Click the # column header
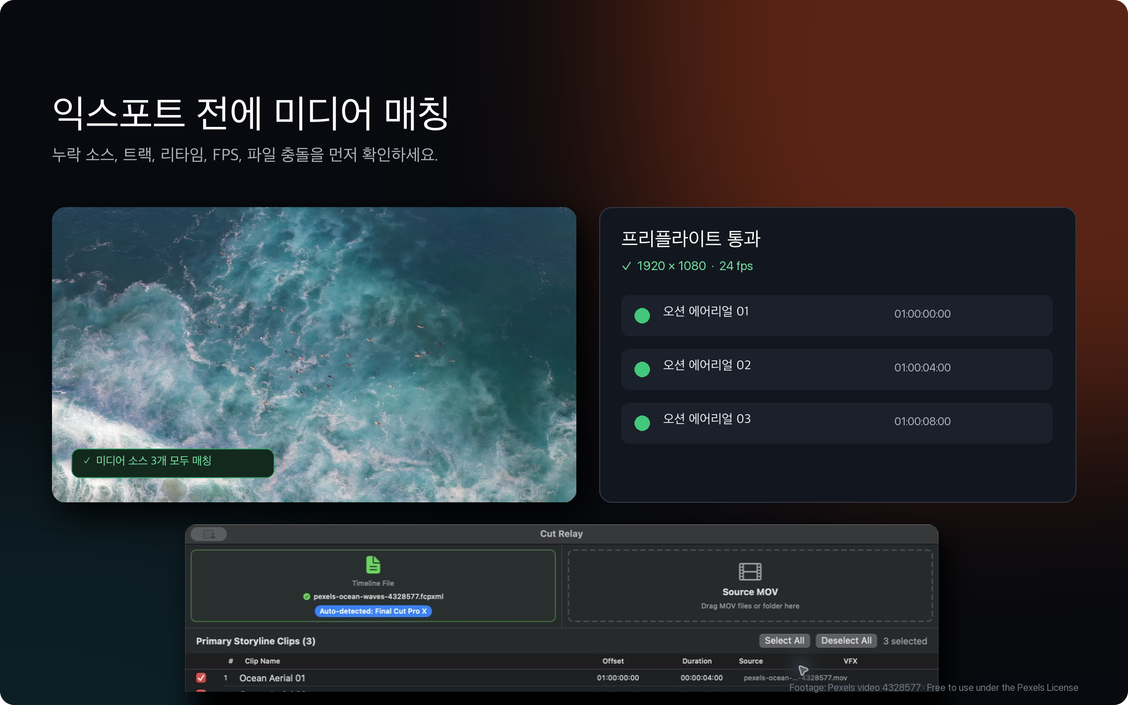The height and width of the screenshot is (705, 1128). point(231,661)
